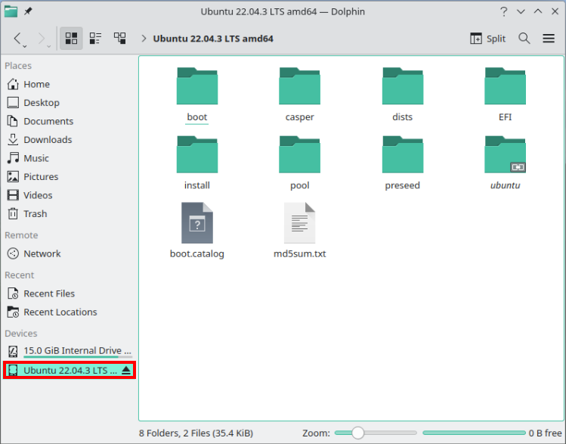This screenshot has width=566, height=444.
Task: Select the EFI folder
Action: point(505,95)
